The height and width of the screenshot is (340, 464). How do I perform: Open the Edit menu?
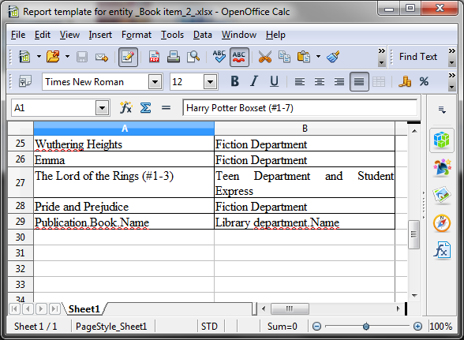[43, 35]
